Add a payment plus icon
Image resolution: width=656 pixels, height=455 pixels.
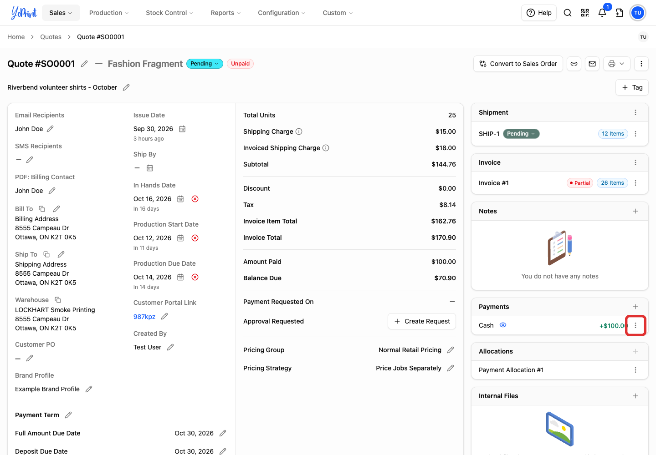pyautogui.click(x=635, y=307)
